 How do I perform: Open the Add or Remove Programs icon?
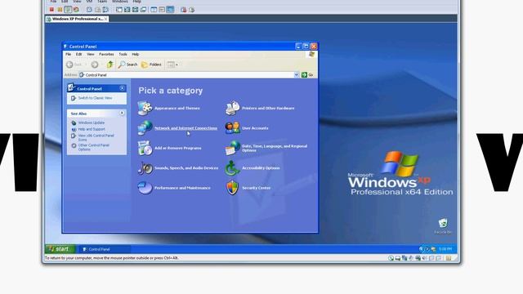click(145, 148)
